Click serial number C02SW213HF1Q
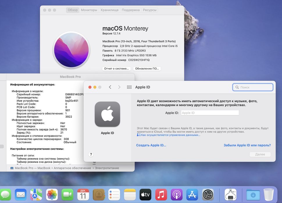This screenshot has height=203, width=282. coord(139,60)
